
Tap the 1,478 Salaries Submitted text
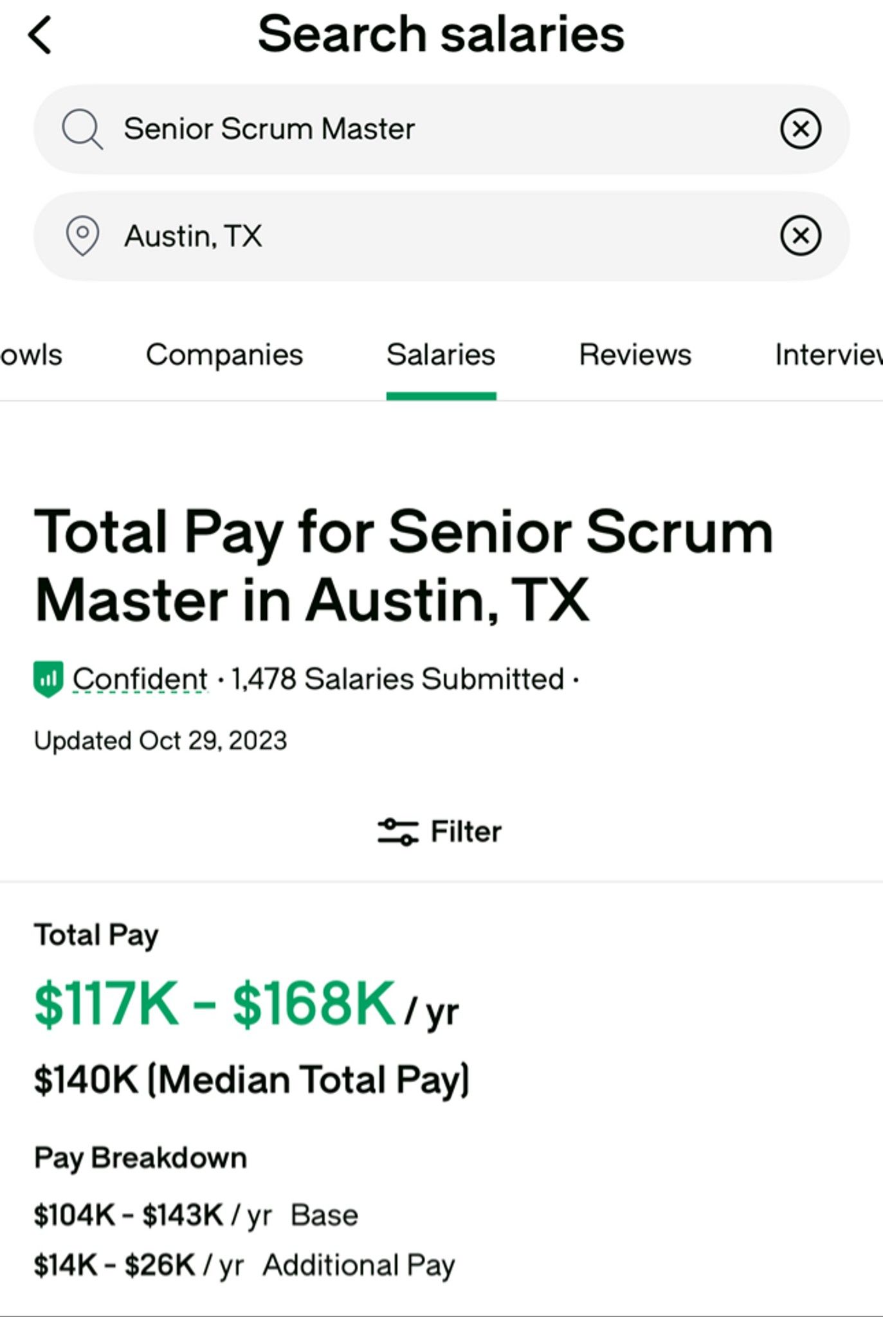click(397, 679)
